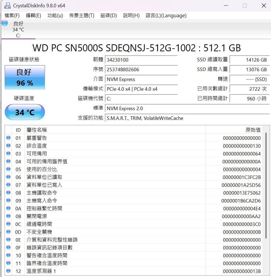Open the 磁碟(D) menu

tap(109, 16)
